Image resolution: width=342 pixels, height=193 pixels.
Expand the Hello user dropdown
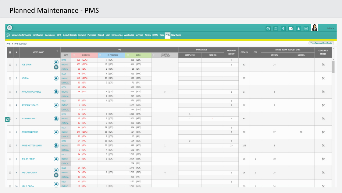(330, 28)
